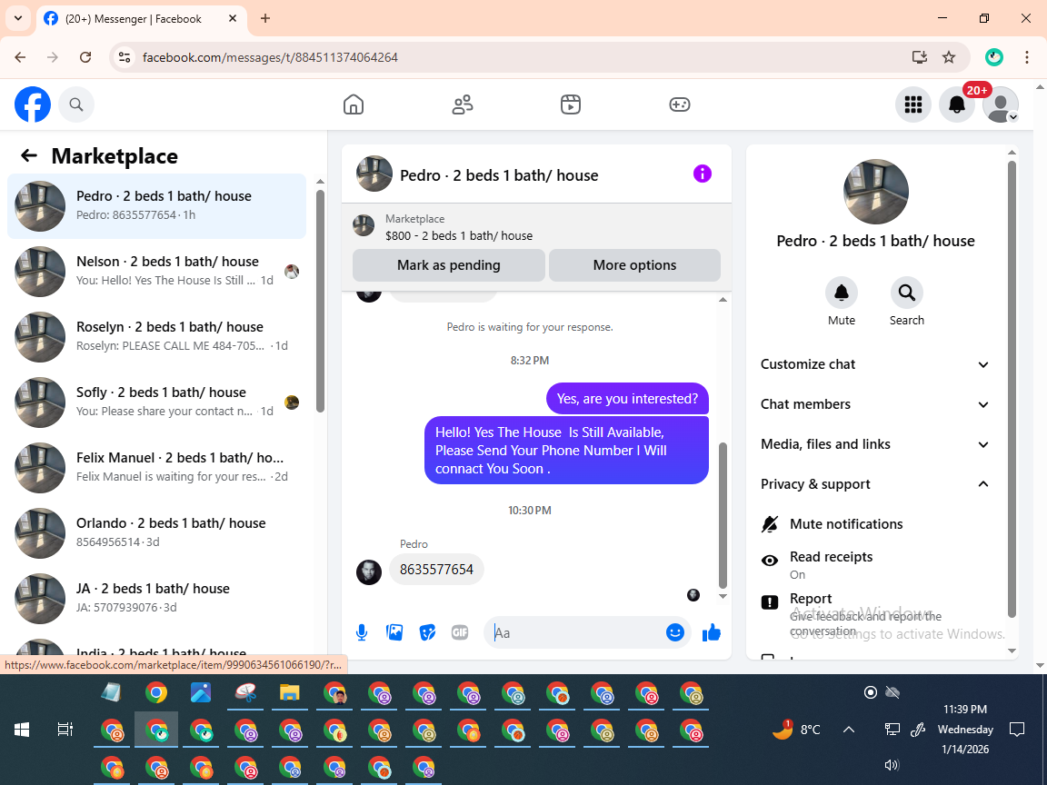This screenshot has height=785, width=1047.
Task: Click the conversation list scrollbar
Action: (x=320, y=301)
